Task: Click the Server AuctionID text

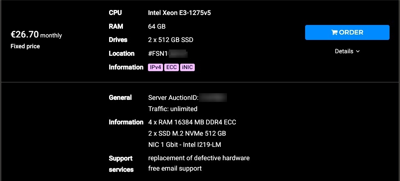Action: coord(173,98)
